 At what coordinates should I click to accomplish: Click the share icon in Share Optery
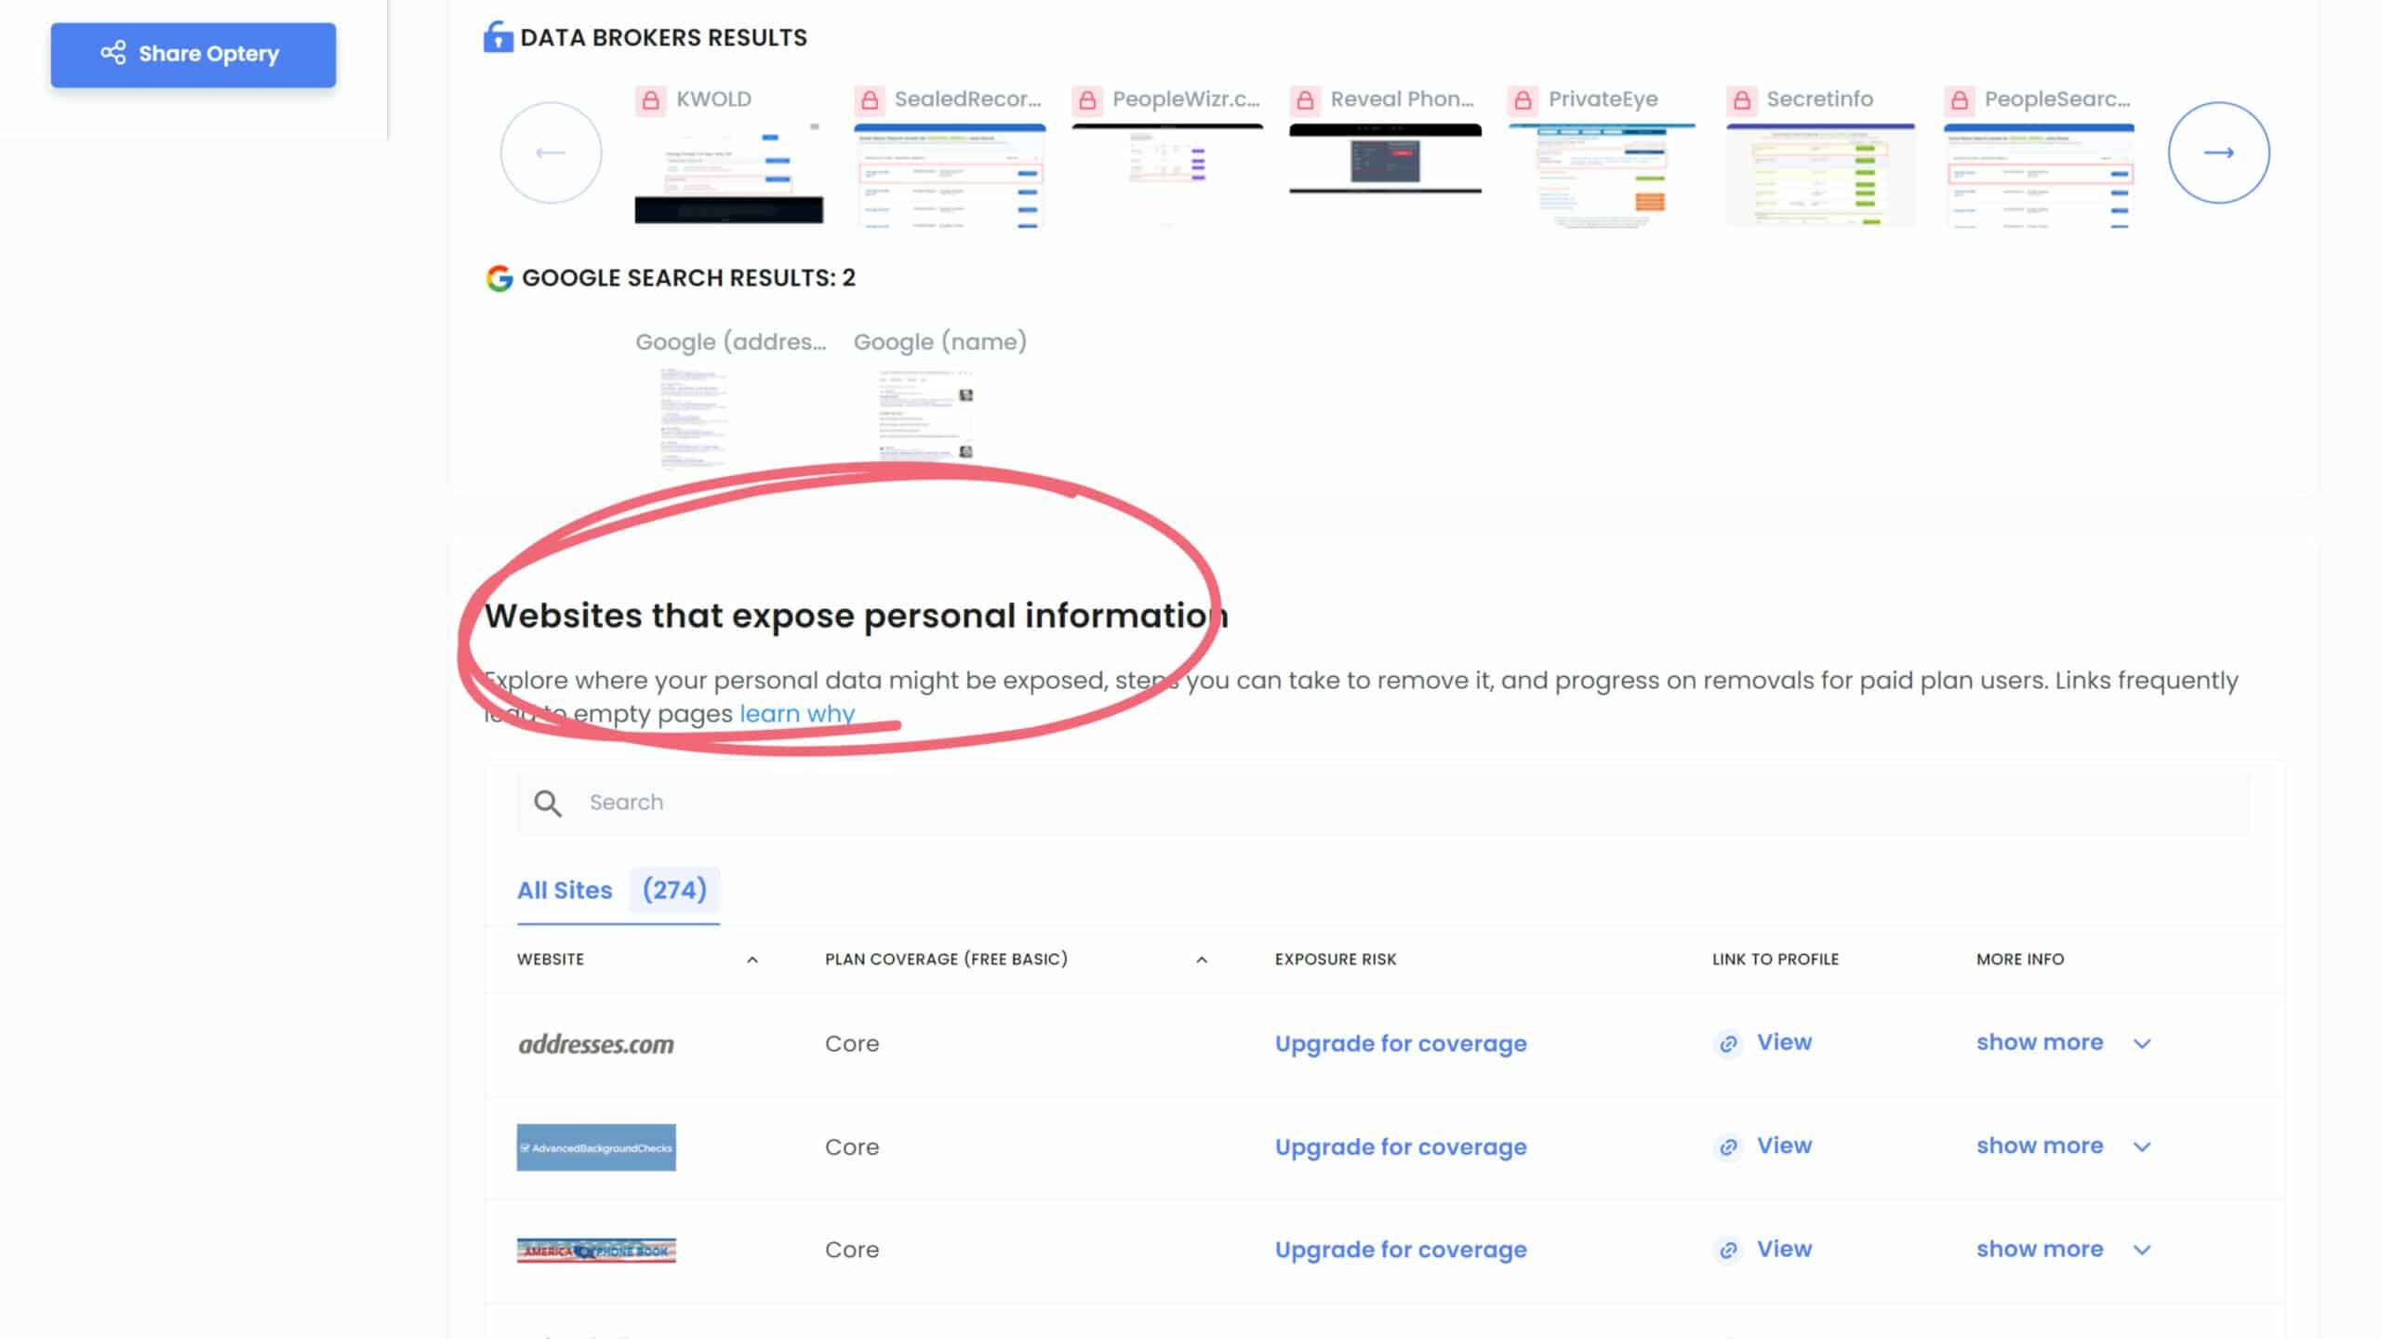pyautogui.click(x=113, y=53)
